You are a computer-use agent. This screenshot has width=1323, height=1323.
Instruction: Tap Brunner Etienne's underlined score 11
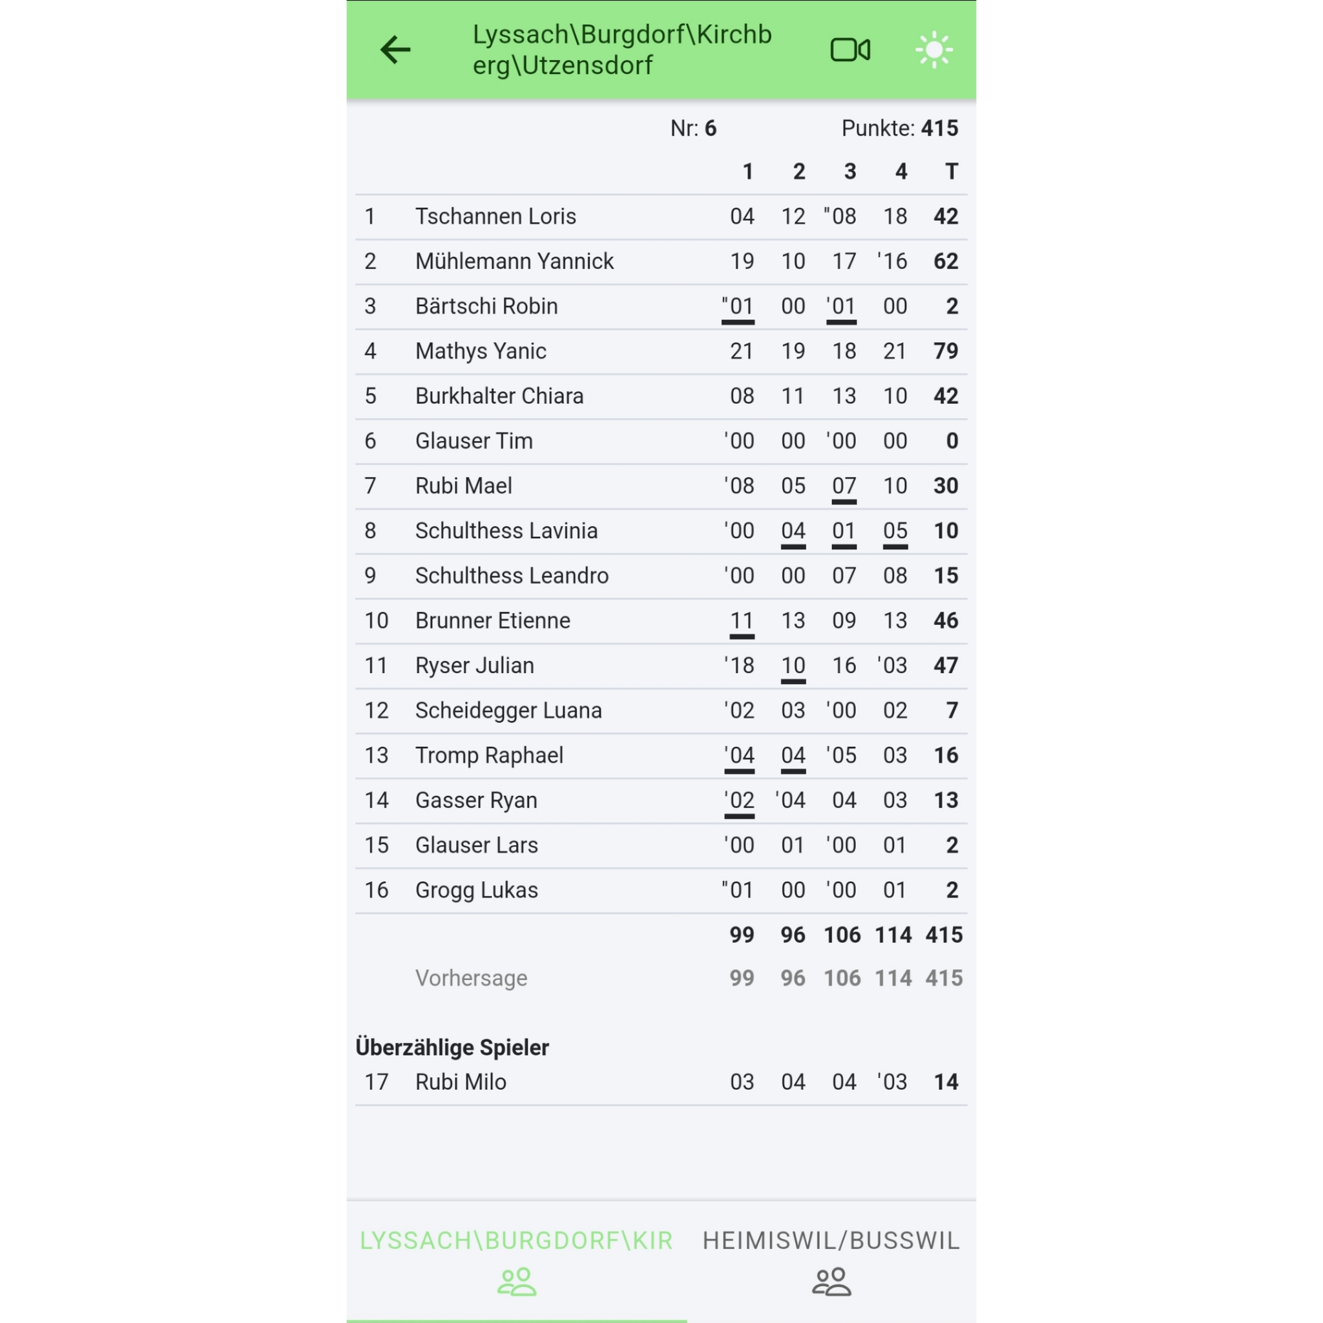pyautogui.click(x=742, y=622)
